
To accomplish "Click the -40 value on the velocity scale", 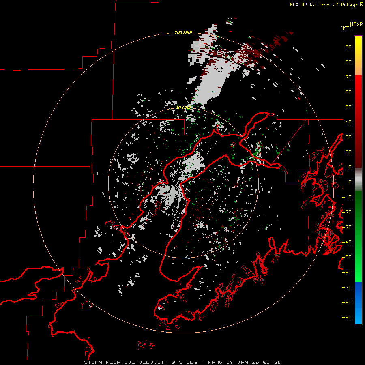I will pyautogui.click(x=347, y=243).
